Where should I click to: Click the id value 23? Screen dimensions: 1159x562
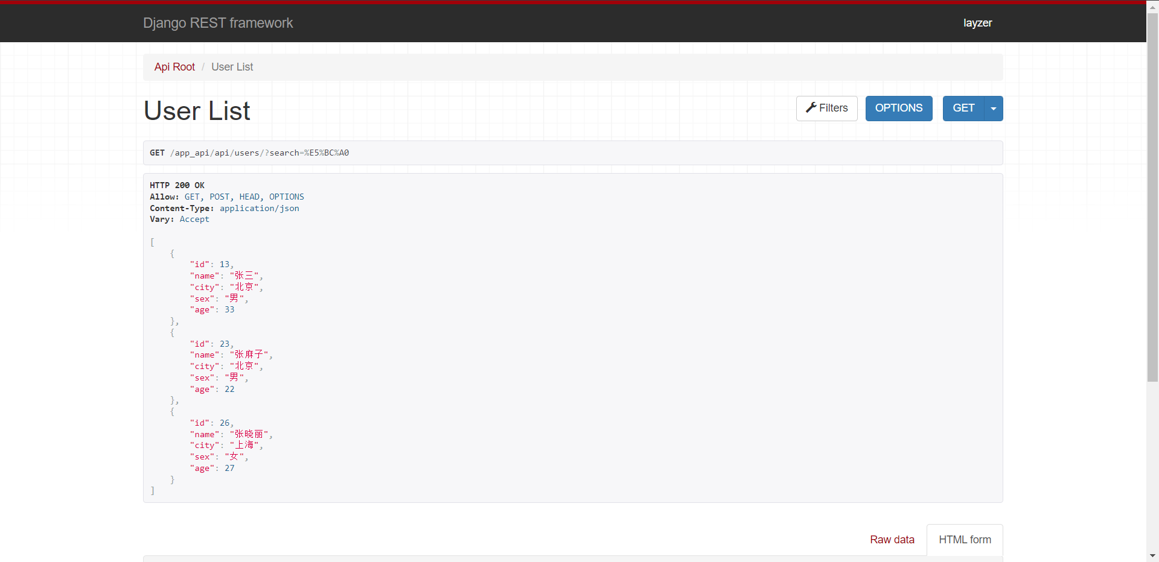225,344
